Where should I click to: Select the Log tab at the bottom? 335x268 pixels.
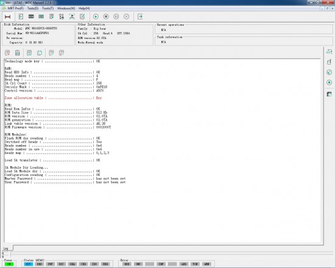pyautogui.click(x=6, y=249)
